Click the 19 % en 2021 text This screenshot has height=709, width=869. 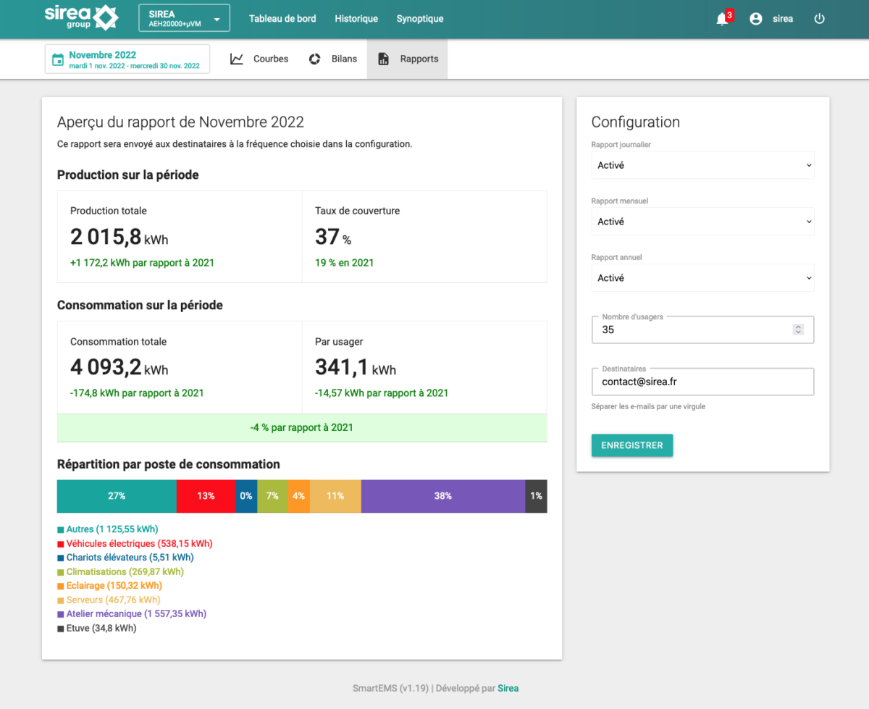click(344, 263)
